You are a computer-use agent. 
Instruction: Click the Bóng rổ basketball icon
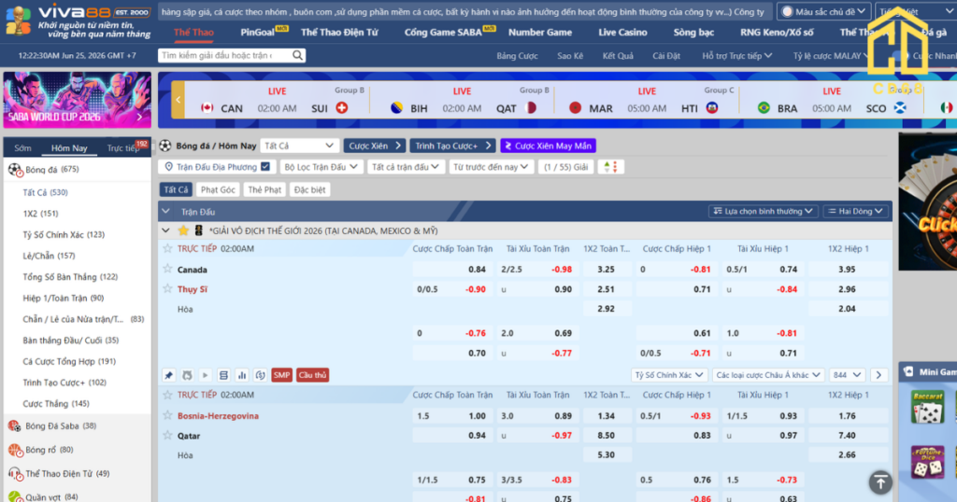click(15, 450)
